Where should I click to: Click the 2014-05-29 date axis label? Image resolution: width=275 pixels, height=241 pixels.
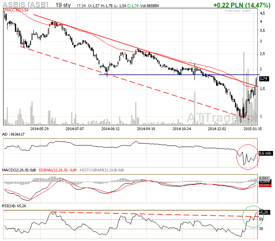pyautogui.click(x=39, y=129)
